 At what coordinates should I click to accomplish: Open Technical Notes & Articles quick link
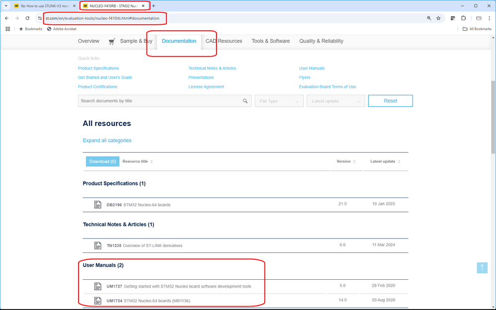[213, 68]
